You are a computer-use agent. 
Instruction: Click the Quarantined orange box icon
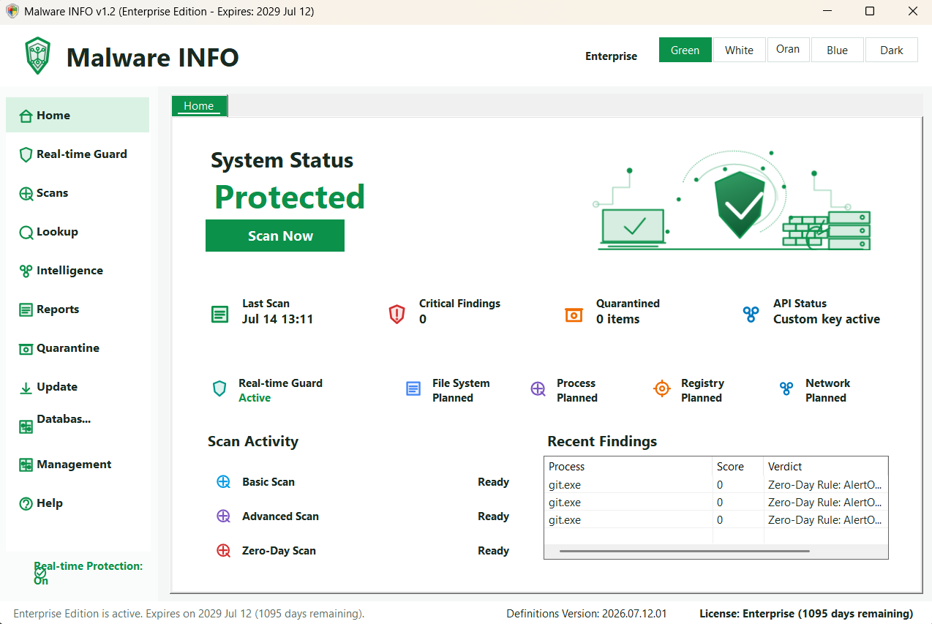[x=574, y=315]
